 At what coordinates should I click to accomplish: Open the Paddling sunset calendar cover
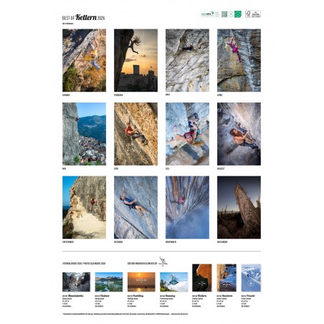(x=141, y=282)
